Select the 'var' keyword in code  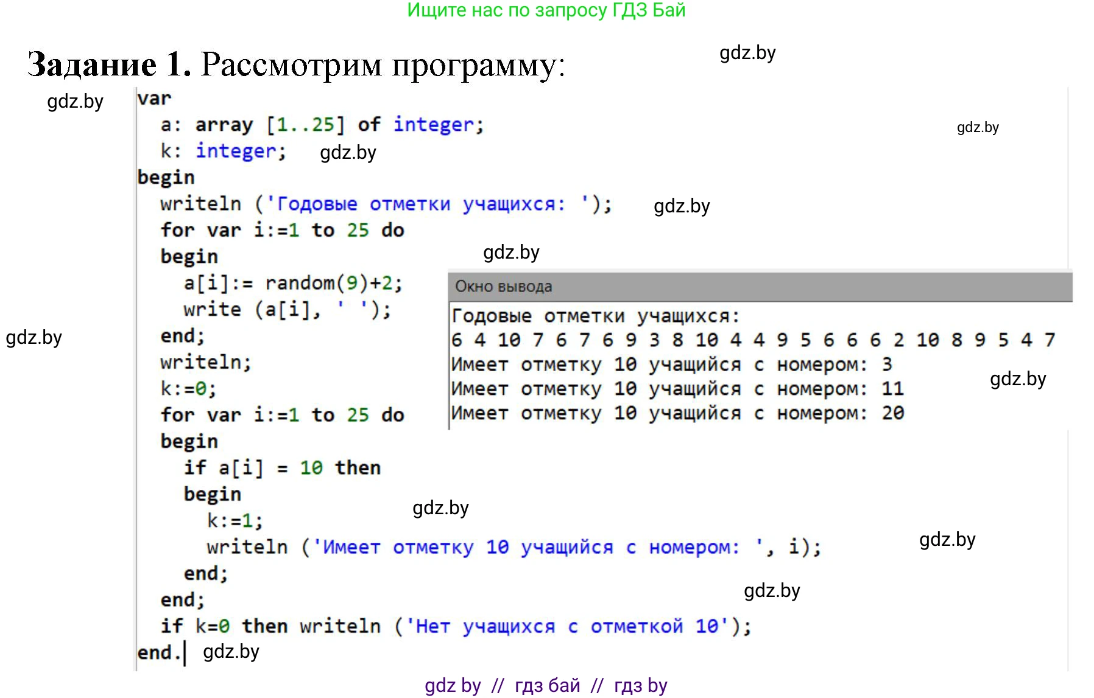click(x=154, y=97)
